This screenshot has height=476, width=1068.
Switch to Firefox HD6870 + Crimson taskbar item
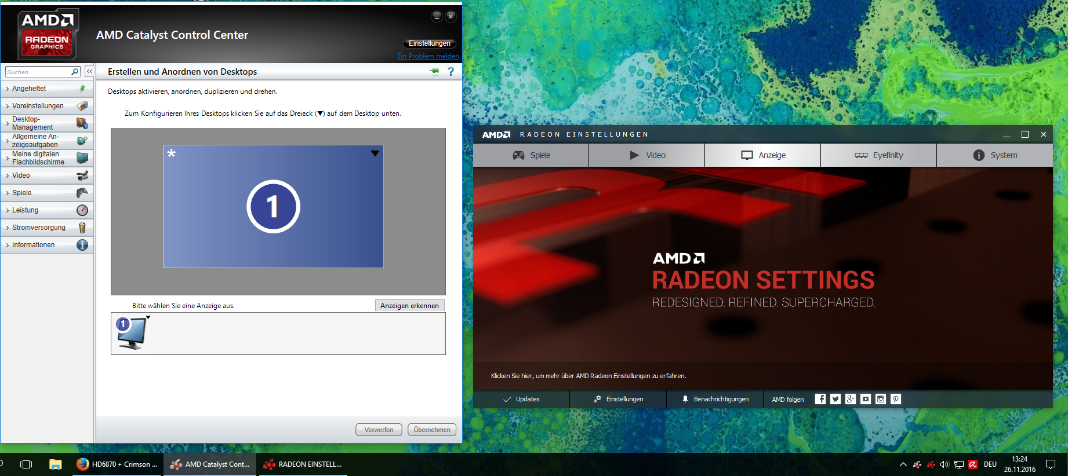coord(118,464)
